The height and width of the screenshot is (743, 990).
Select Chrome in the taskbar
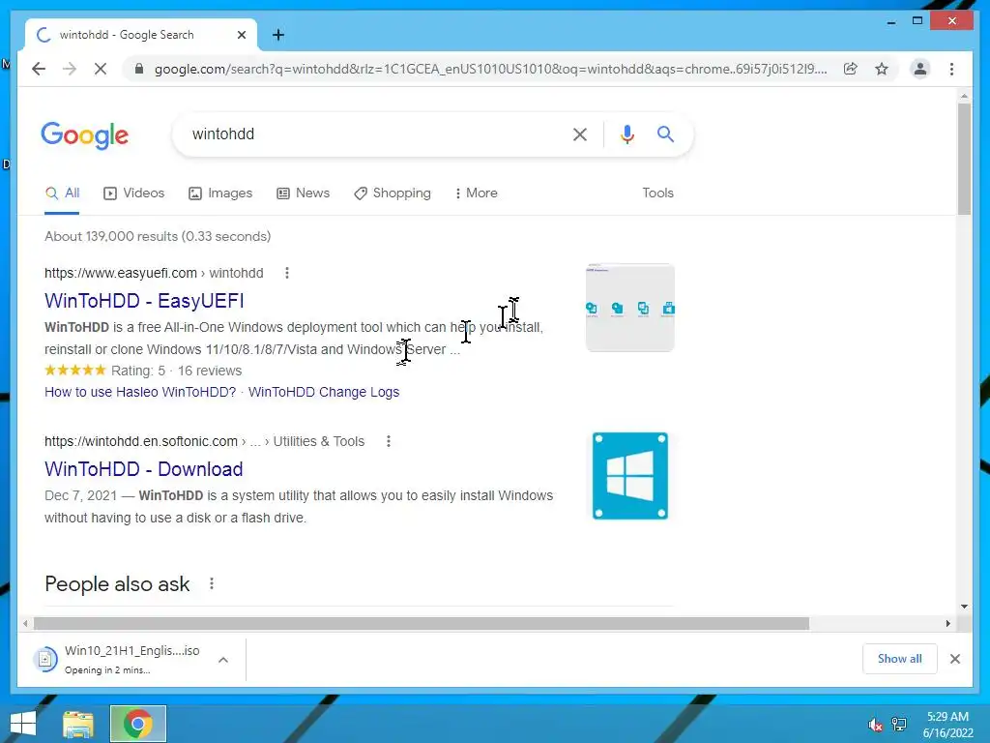(x=137, y=724)
